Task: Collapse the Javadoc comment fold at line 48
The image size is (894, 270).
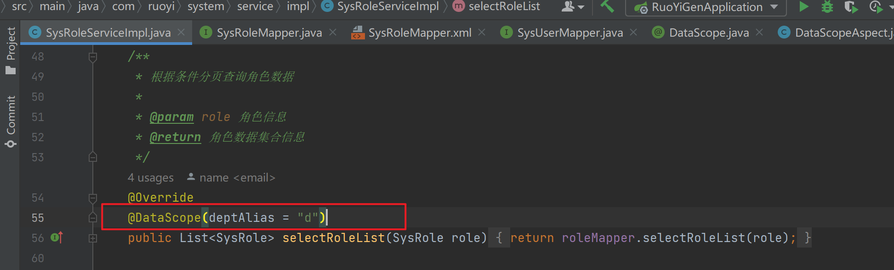Action: point(93,57)
